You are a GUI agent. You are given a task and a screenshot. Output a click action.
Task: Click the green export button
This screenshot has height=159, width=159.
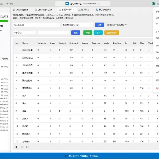tap(88, 32)
